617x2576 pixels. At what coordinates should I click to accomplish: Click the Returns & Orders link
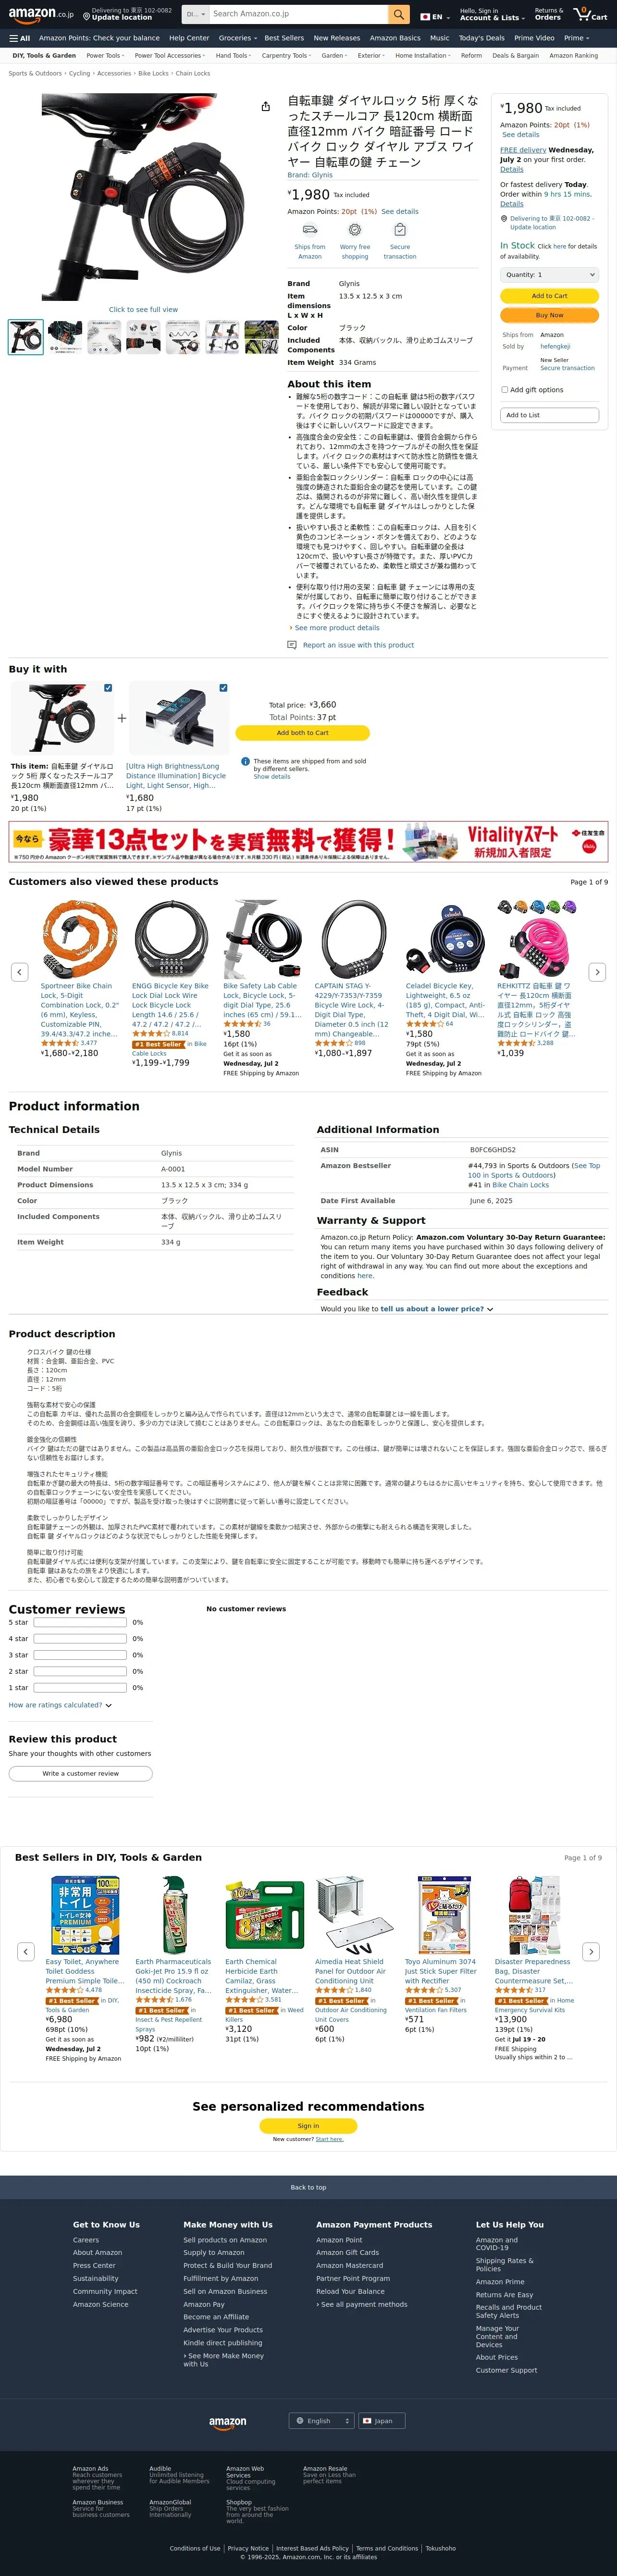tap(548, 14)
